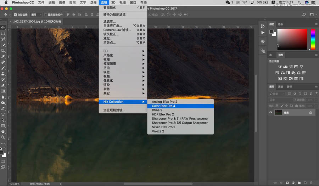The width and height of the screenshot is (319, 186).
Task: Select the Zoom tool in the toolbar
Action: coord(3,137)
